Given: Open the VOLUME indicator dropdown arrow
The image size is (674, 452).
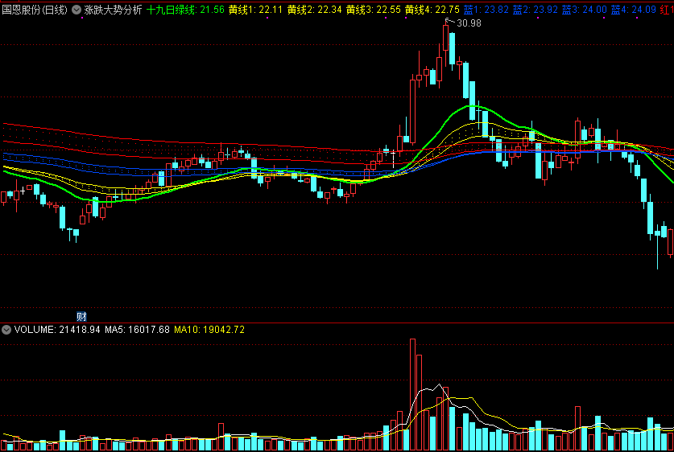Looking at the screenshot, I should pyautogui.click(x=6, y=330).
